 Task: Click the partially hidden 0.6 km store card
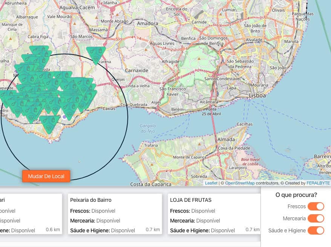coord(30,214)
